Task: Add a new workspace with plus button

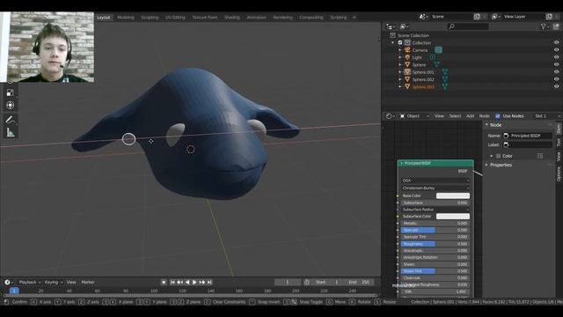Action: 355,18
